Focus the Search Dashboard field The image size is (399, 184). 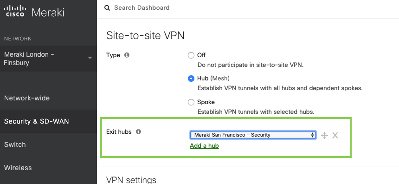coord(142,7)
